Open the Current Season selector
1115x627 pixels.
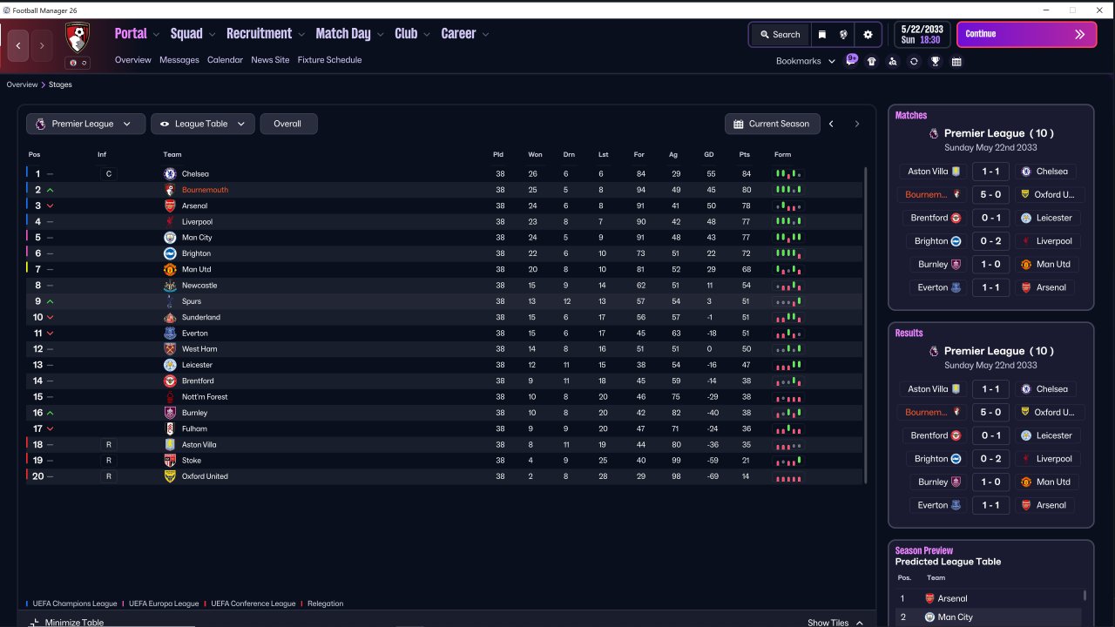(x=773, y=124)
